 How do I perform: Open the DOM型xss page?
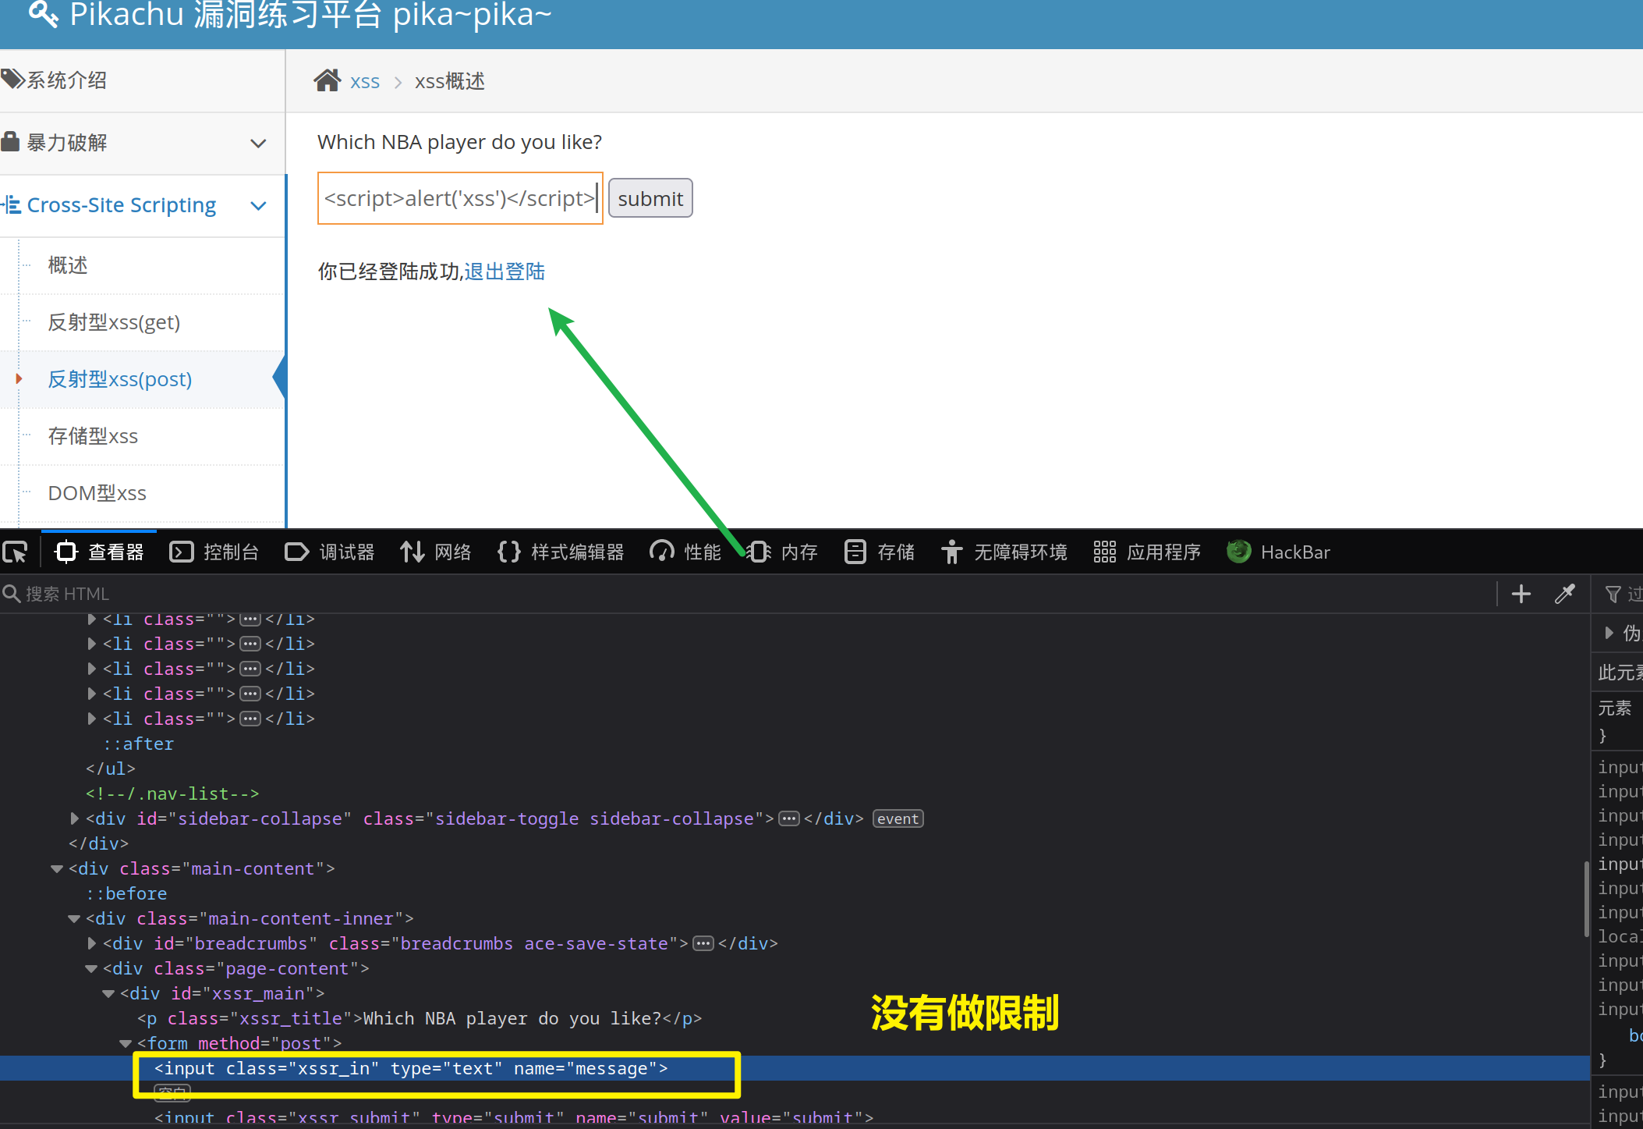pyautogui.click(x=97, y=493)
